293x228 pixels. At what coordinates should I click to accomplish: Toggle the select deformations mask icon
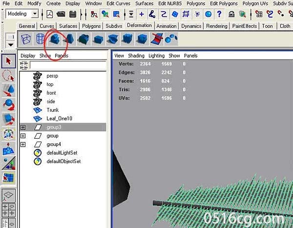click(x=186, y=14)
